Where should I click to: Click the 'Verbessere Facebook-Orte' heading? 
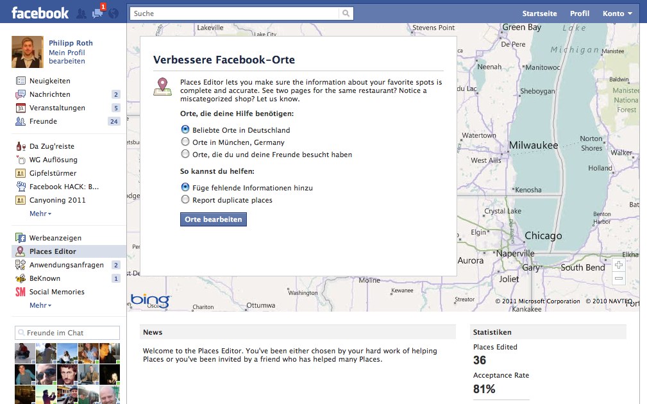[x=224, y=60]
